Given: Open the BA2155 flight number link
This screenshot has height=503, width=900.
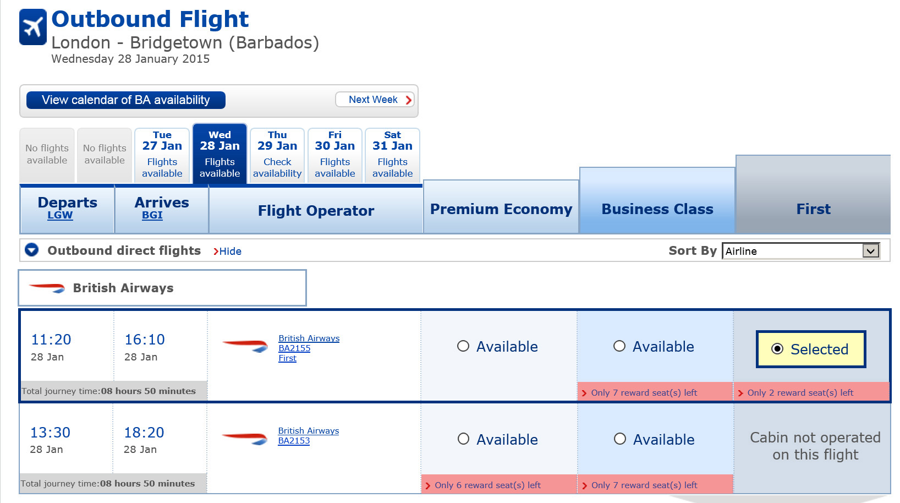Looking at the screenshot, I should pos(294,348).
